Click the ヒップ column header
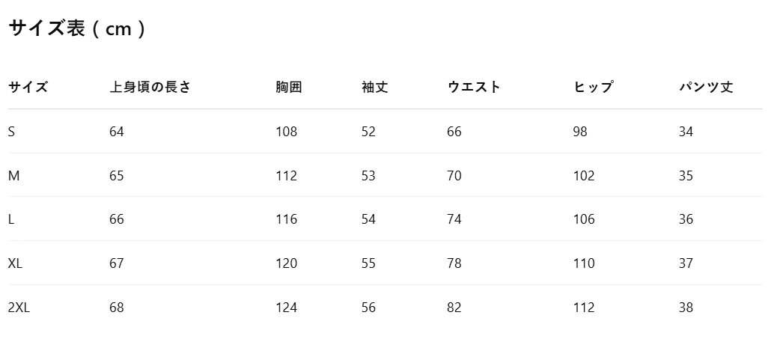The height and width of the screenshot is (339, 777). coord(594,88)
